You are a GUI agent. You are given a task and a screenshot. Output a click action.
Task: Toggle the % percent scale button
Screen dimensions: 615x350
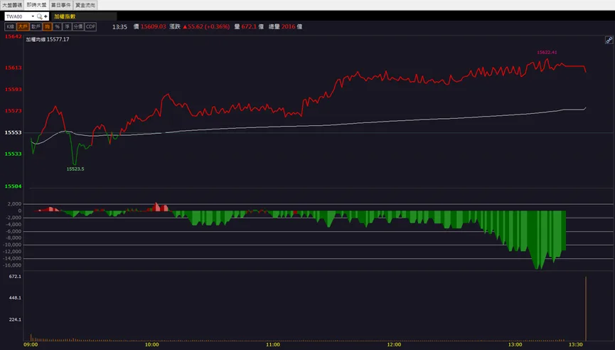pos(58,27)
